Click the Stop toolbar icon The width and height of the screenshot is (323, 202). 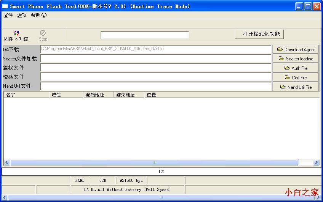(x=43, y=36)
